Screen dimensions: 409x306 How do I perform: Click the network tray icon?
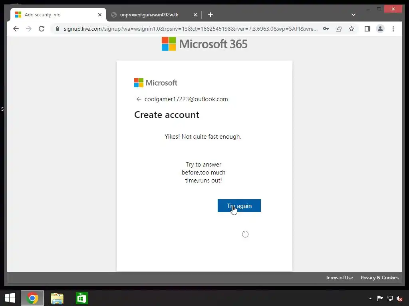click(390, 298)
